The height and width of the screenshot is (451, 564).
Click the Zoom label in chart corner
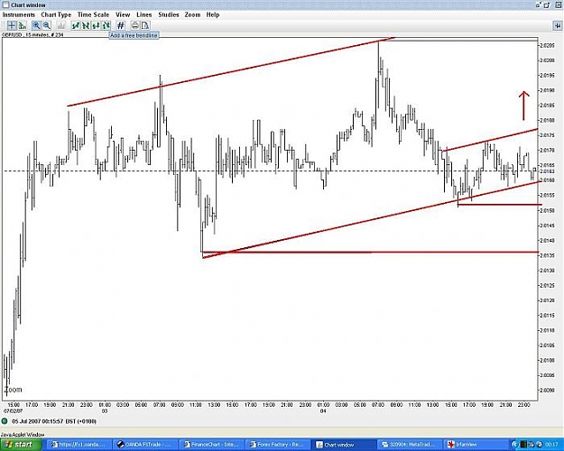click(x=13, y=390)
